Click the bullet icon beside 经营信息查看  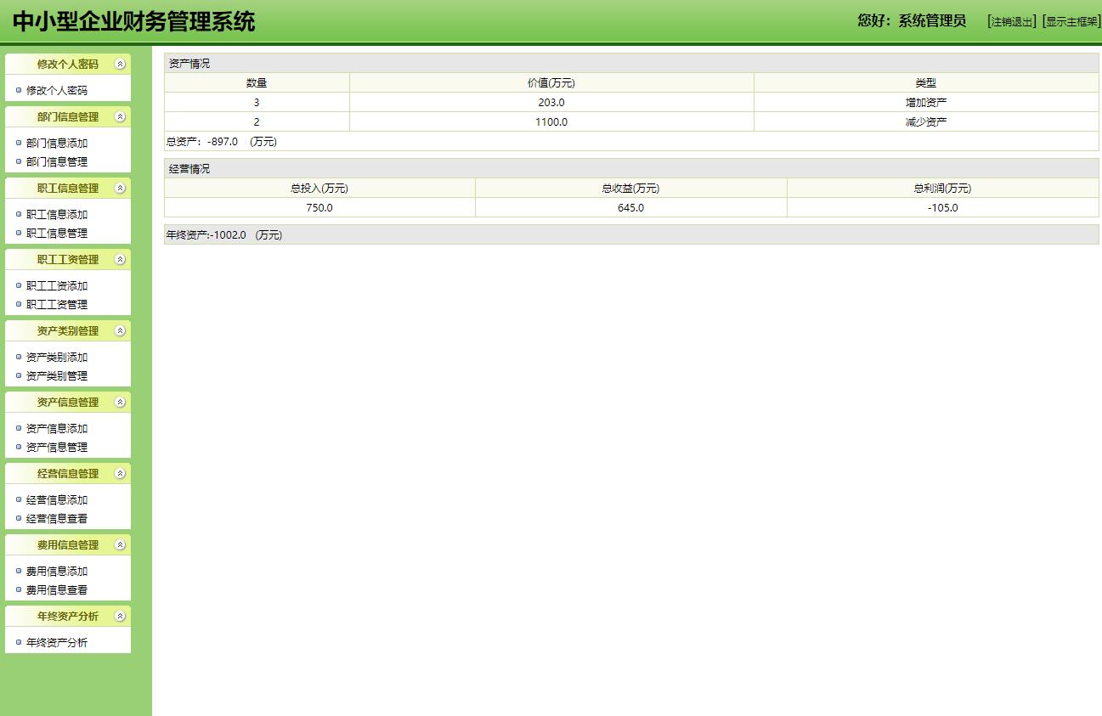pyautogui.click(x=20, y=518)
